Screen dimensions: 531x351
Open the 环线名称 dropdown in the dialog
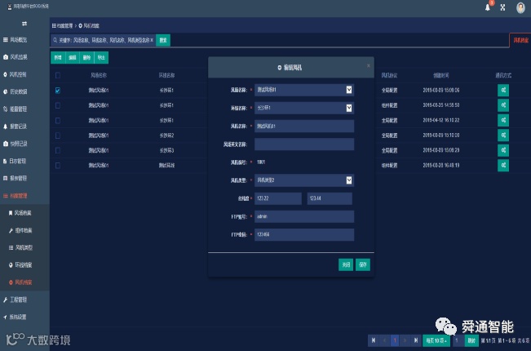[x=304, y=108]
